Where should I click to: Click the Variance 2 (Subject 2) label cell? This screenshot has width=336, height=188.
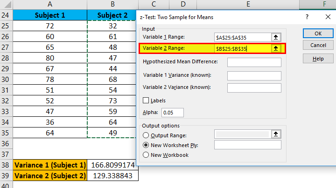click(x=50, y=175)
